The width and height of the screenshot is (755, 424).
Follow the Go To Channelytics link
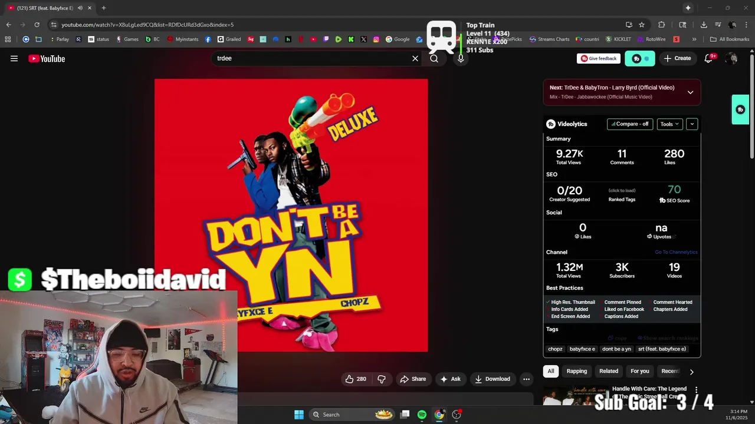676,252
